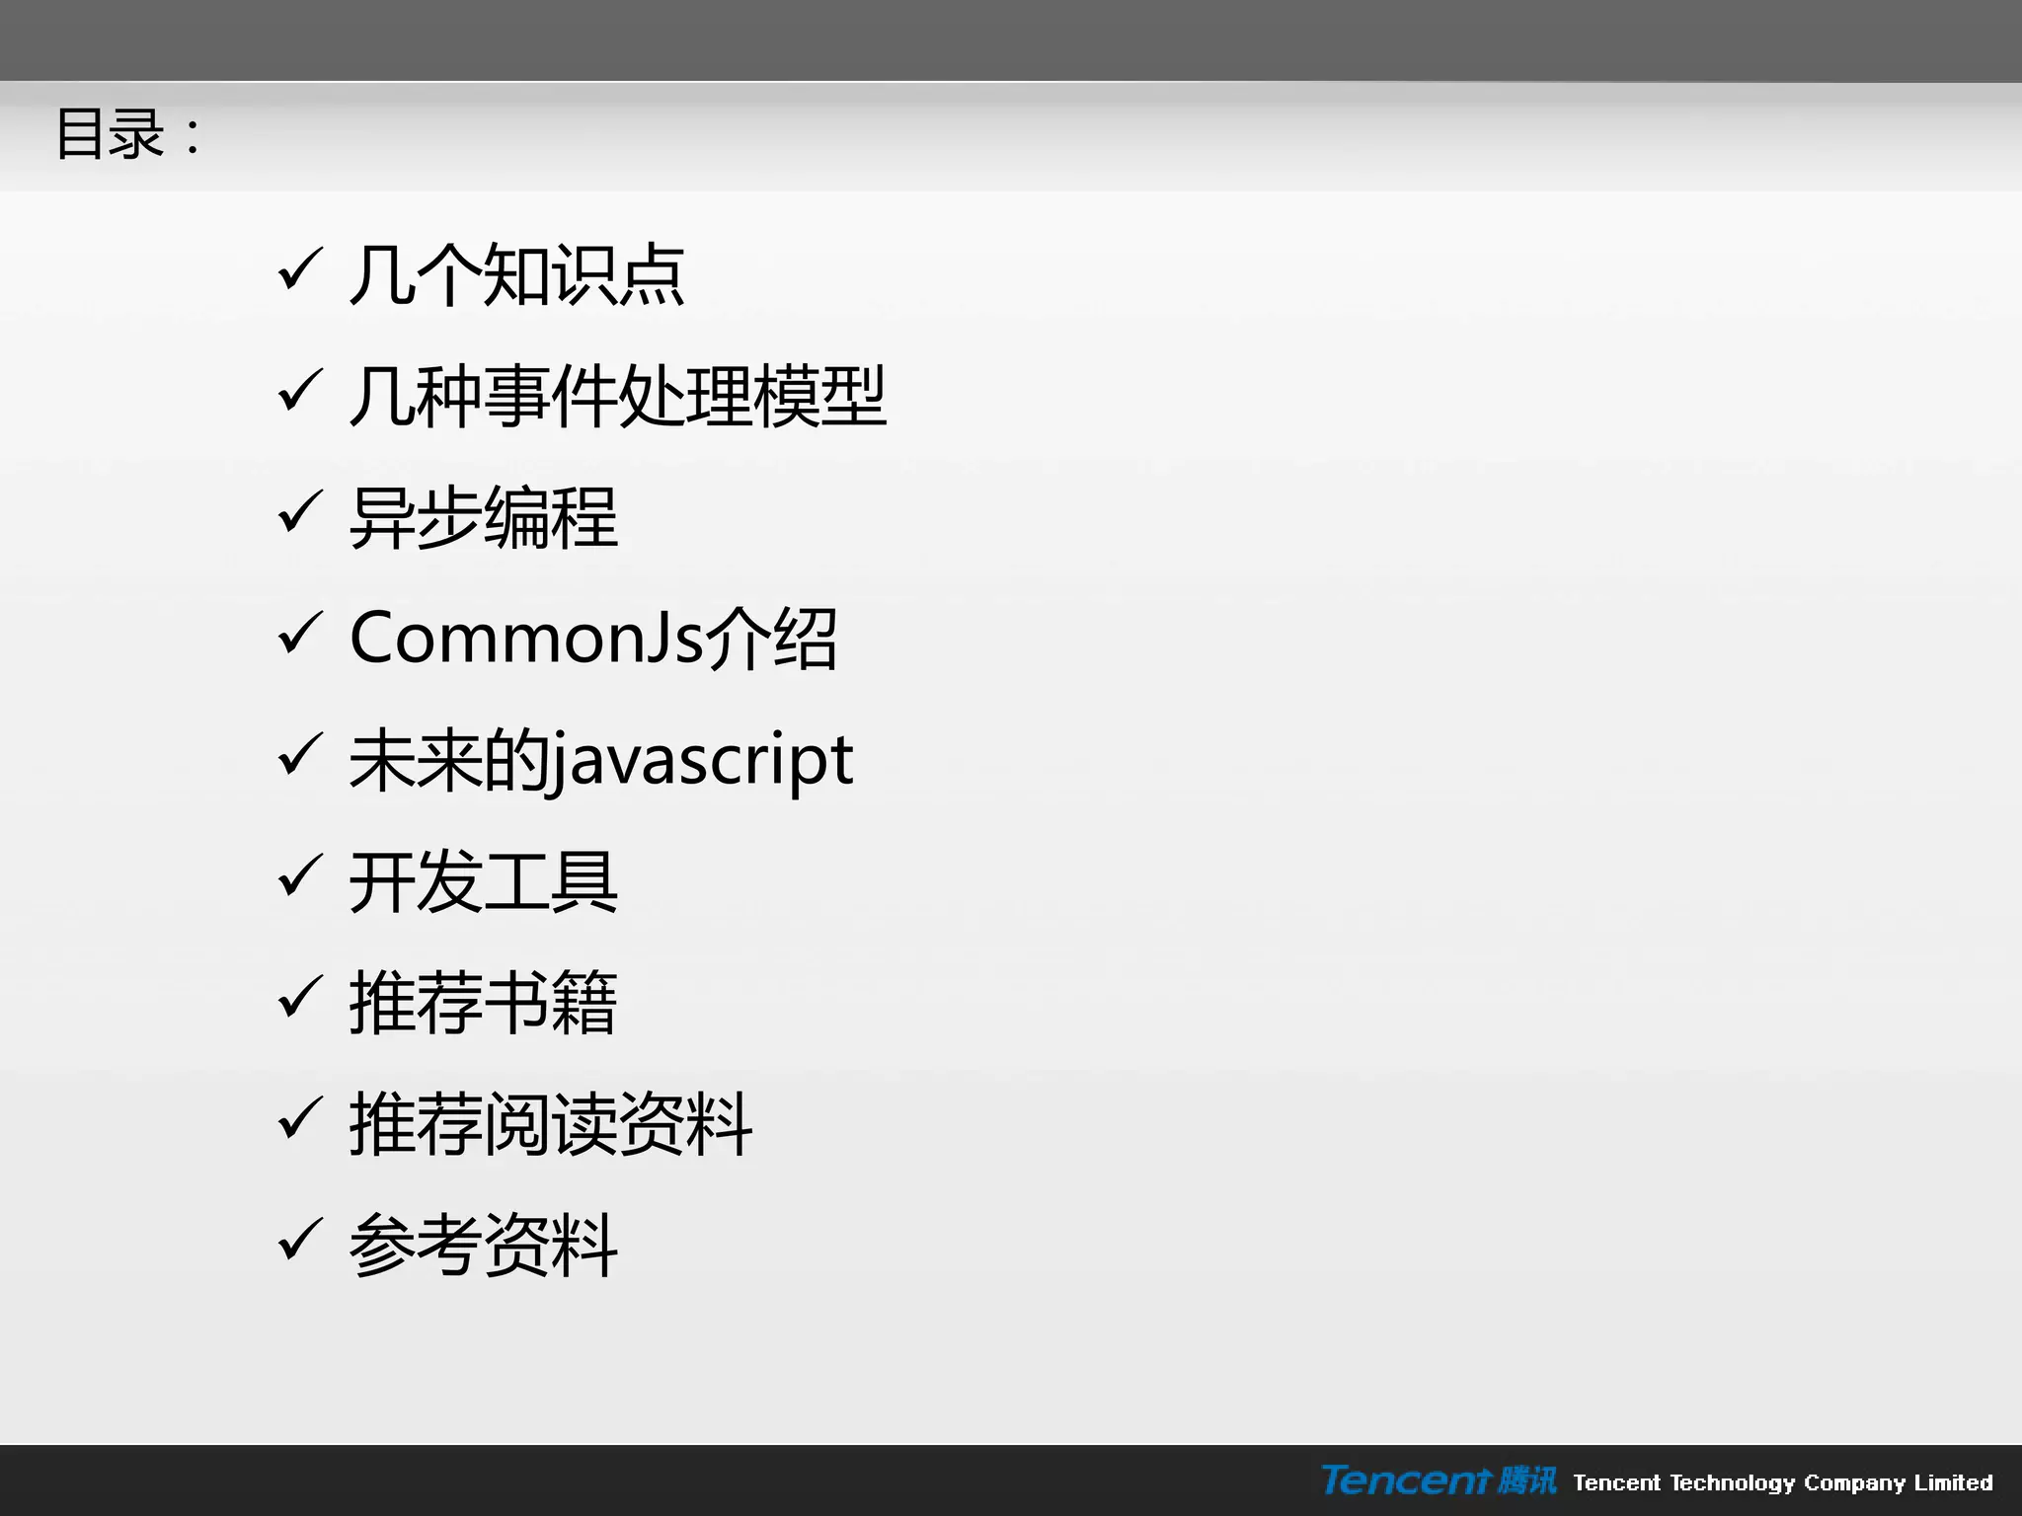Viewport: 2022px width, 1516px height.
Task: Click the checkmark beside 几种事件处理模型
Action: coord(299,392)
